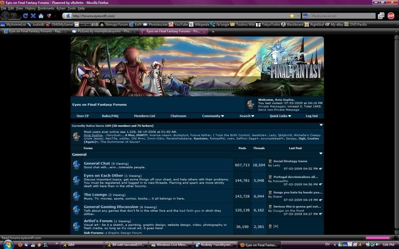The image size is (399, 249).
Task: Open the User CP link
Action: click(83, 116)
